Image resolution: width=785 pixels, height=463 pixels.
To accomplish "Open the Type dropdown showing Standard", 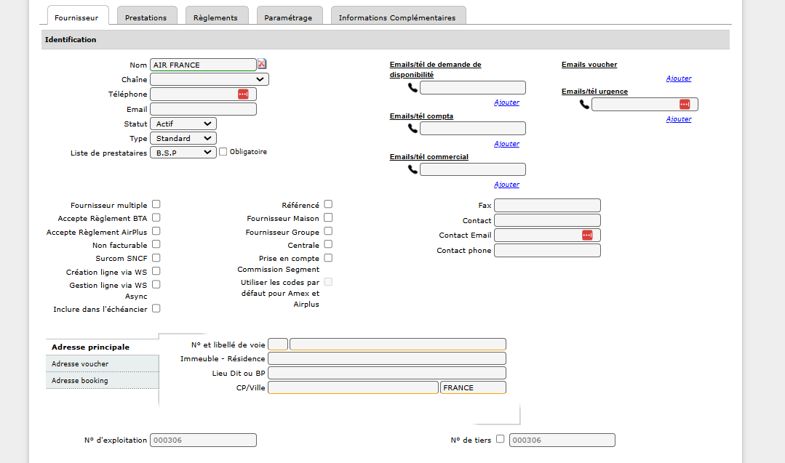I will [183, 138].
